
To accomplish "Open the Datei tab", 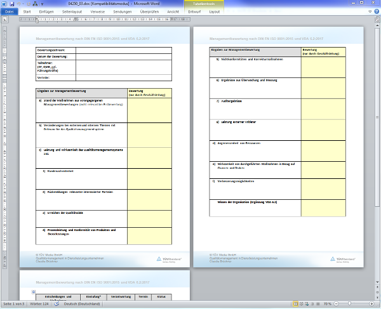I will tap(9, 11).
